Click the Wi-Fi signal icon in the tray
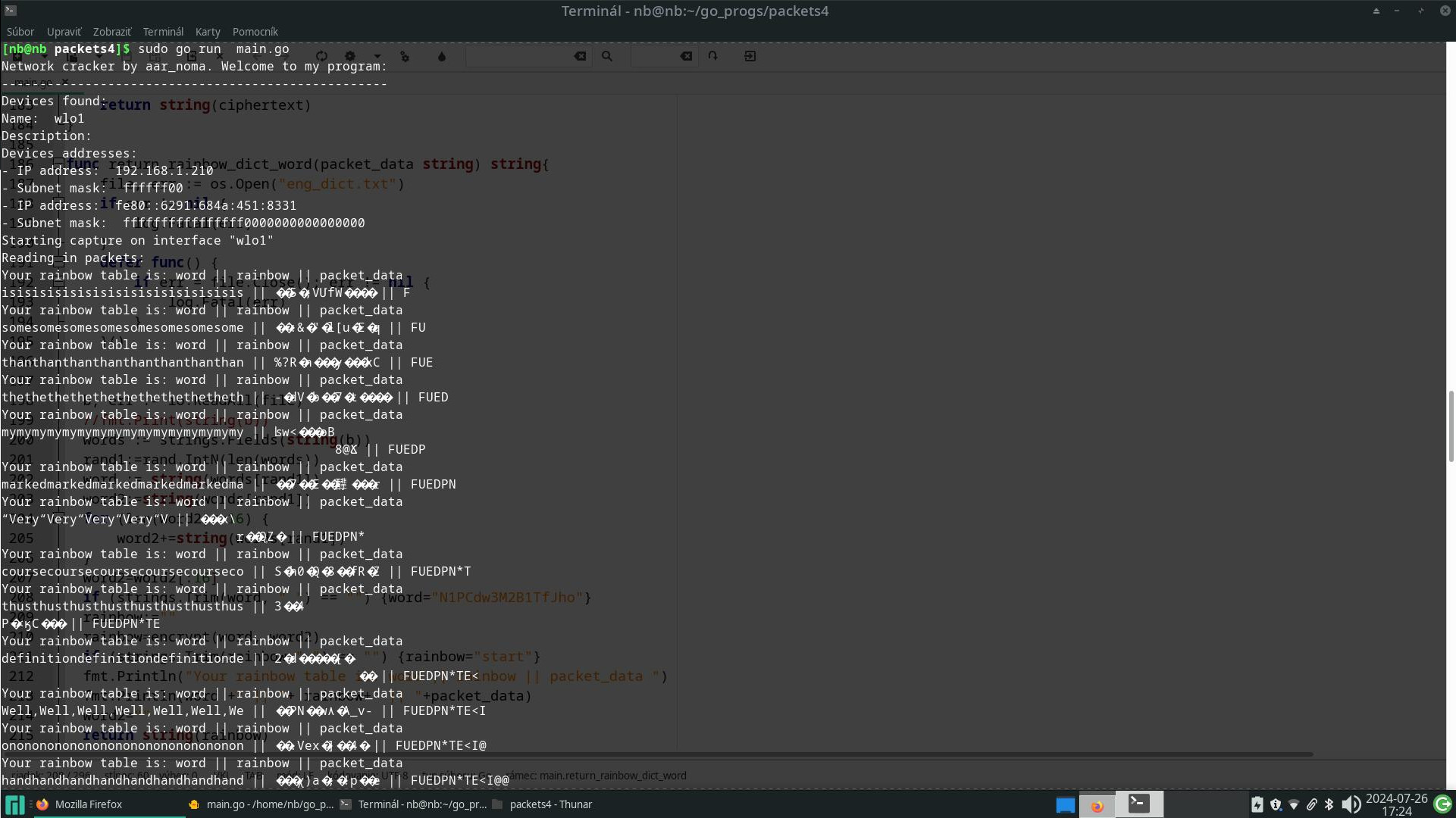The image size is (1456, 818). coord(1294,804)
